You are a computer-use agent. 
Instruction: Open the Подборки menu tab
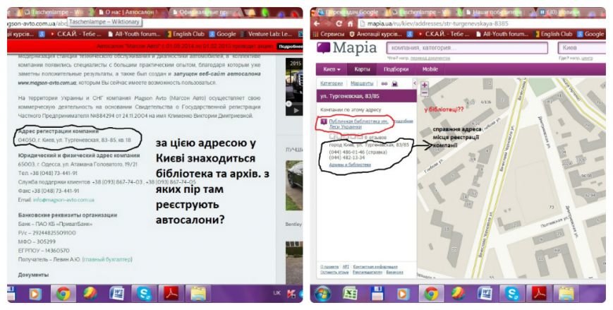pyautogui.click(x=396, y=69)
